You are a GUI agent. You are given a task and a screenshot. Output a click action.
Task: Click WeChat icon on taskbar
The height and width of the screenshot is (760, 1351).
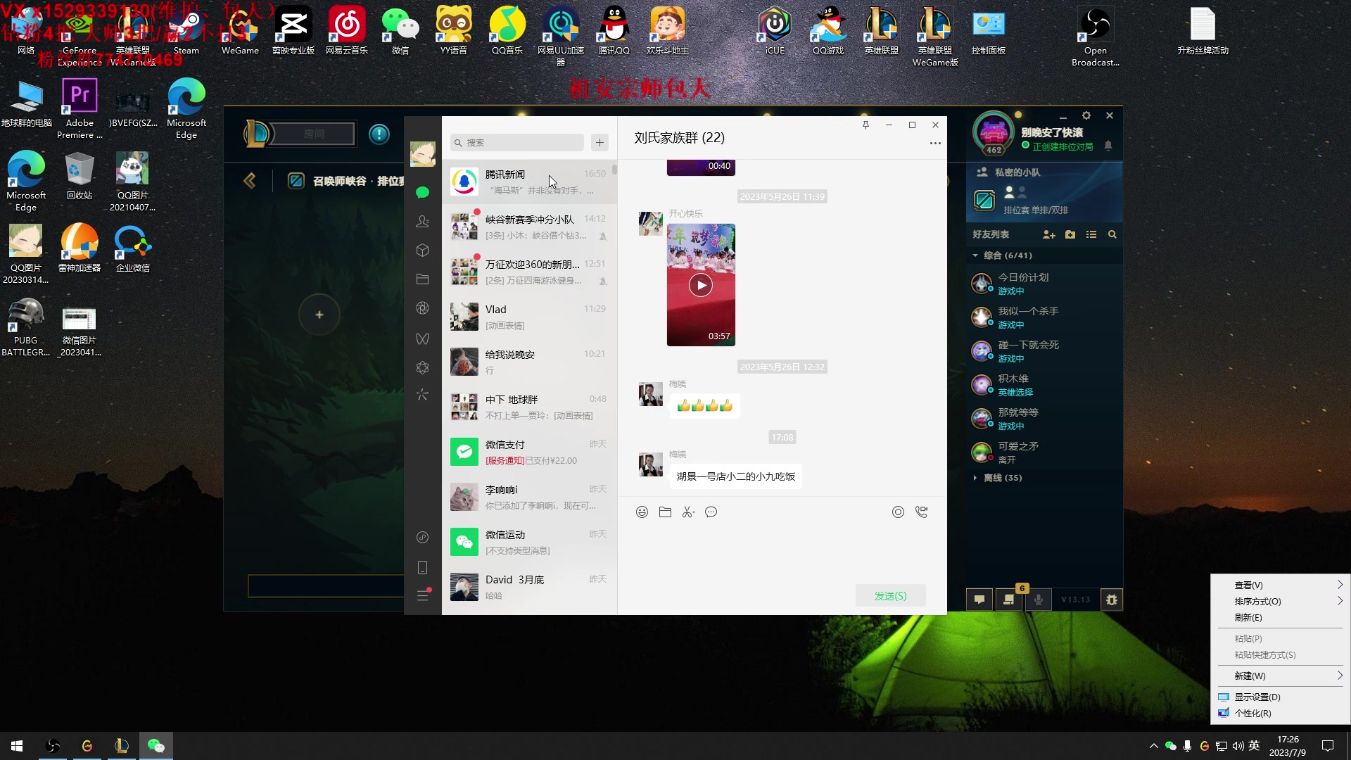156,746
